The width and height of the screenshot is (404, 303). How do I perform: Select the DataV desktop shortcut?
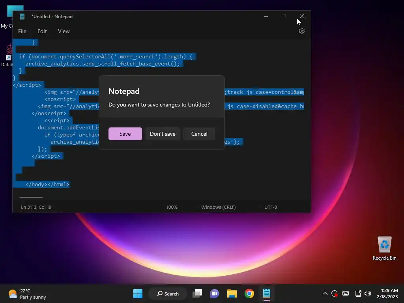pyautogui.click(x=6, y=56)
